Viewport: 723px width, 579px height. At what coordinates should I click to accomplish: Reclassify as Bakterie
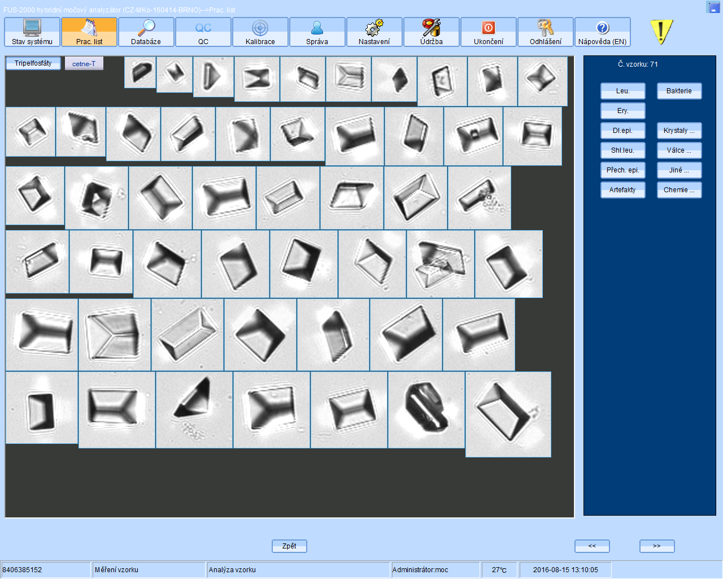click(x=680, y=91)
